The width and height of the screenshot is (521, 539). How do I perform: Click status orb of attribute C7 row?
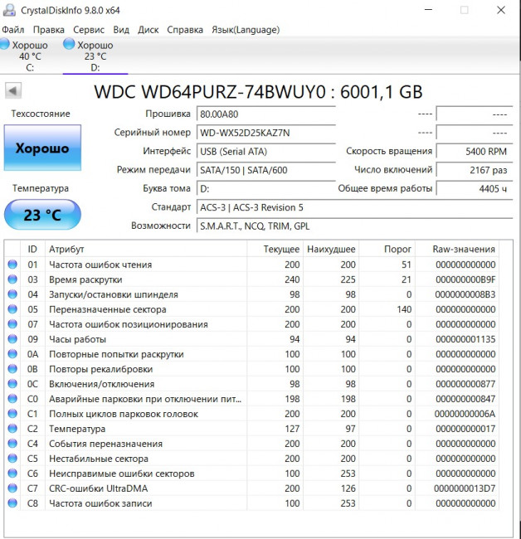pyautogui.click(x=12, y=488)
